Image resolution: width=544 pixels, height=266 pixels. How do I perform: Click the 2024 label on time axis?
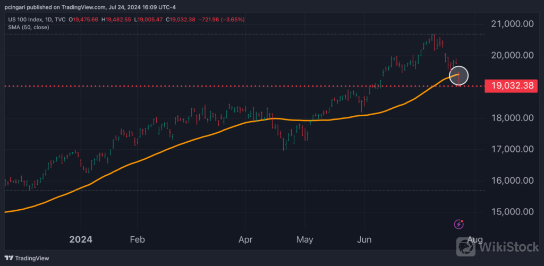pyautogui.click(x=81, y=239)
